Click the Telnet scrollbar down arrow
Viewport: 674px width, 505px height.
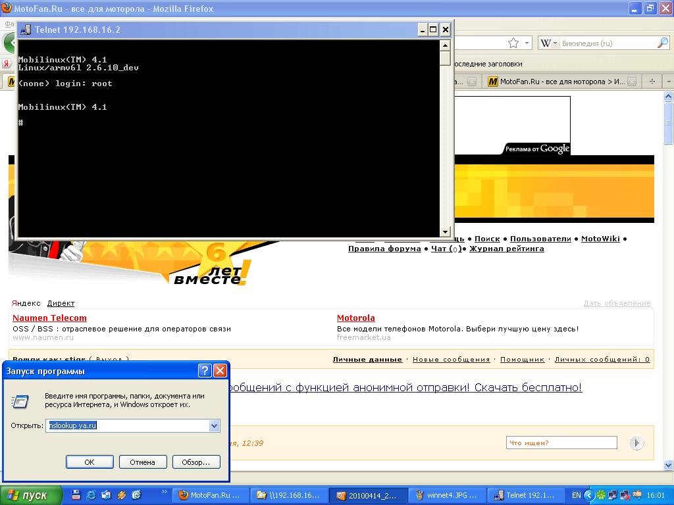click(445, 232)
